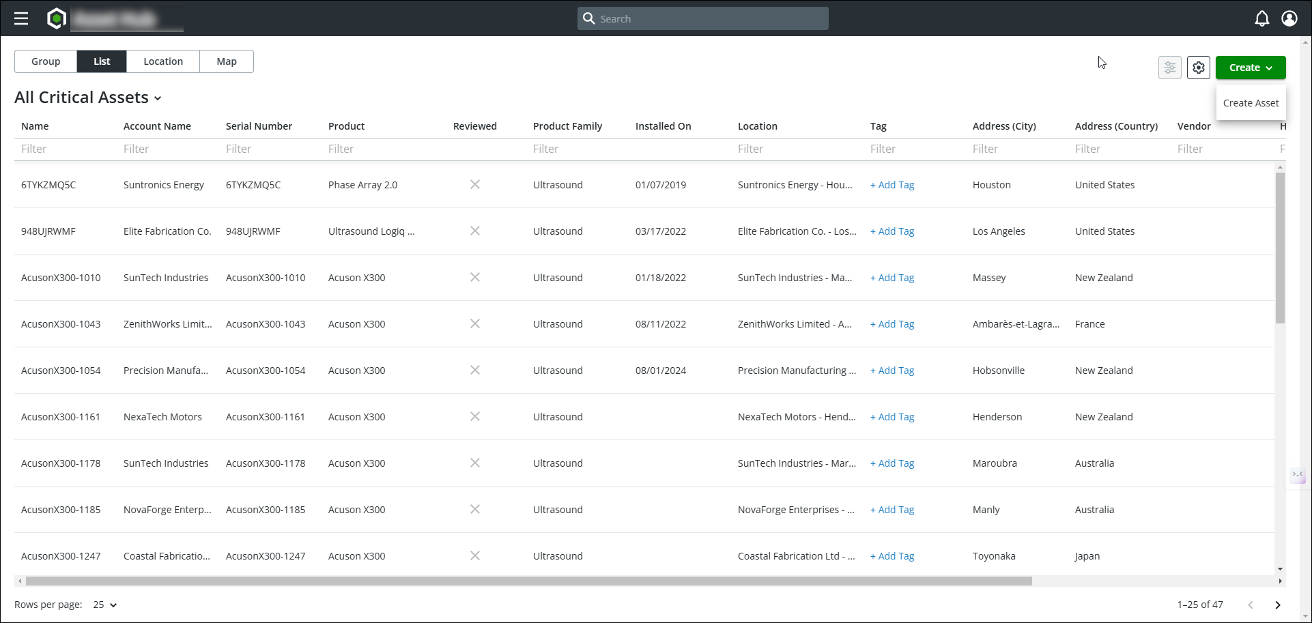Click the Elite Fabrication Co. account cell
The height and width of the screenshot is (623, 1312).
coord(167,231)
